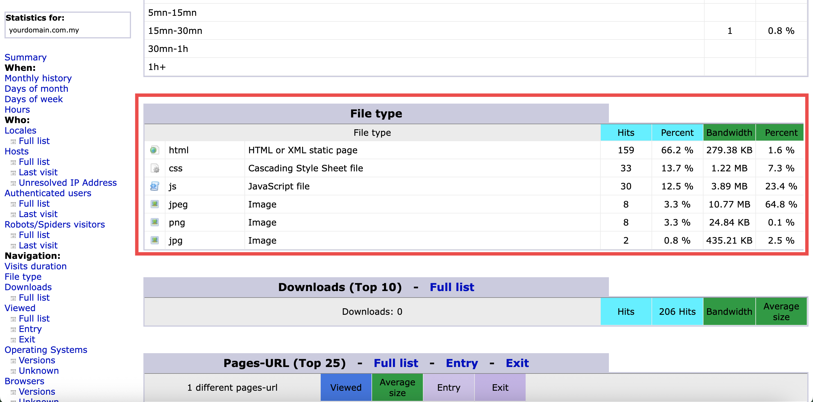Click the html file type globe icon
This screenshot has height=402, width=813.
pyautogui.click(x=154, y=150)
